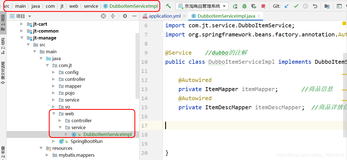
Task: Stop the running process red square
Action: (263, 6)
